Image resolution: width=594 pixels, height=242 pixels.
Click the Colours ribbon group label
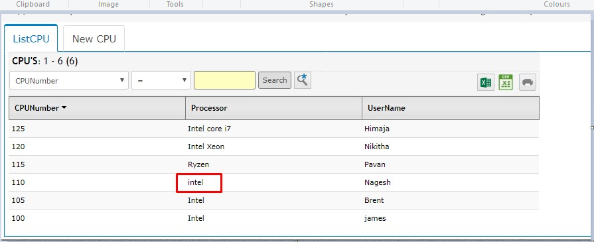click(x=556, y=4)
